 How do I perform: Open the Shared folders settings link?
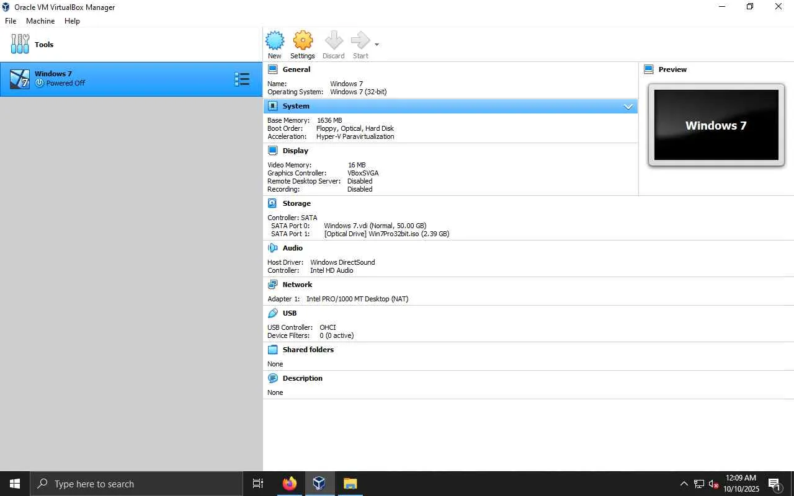(x=308, y=350)
